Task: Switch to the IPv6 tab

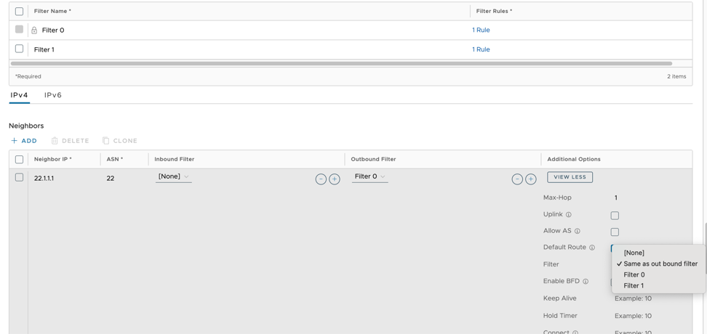Action: pos(53,95)
